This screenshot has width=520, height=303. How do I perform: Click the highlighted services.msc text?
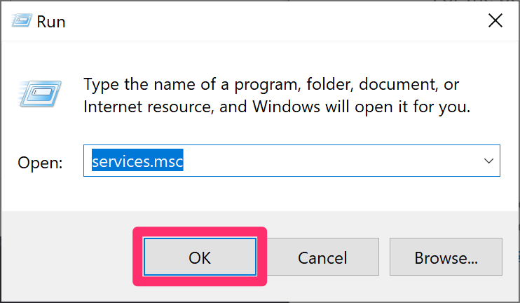(x=137, y=161)
